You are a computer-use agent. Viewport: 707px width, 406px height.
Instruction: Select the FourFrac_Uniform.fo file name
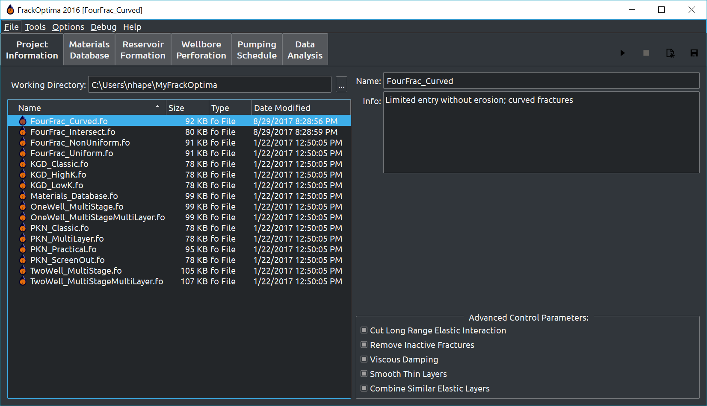[x=72, y=153]
